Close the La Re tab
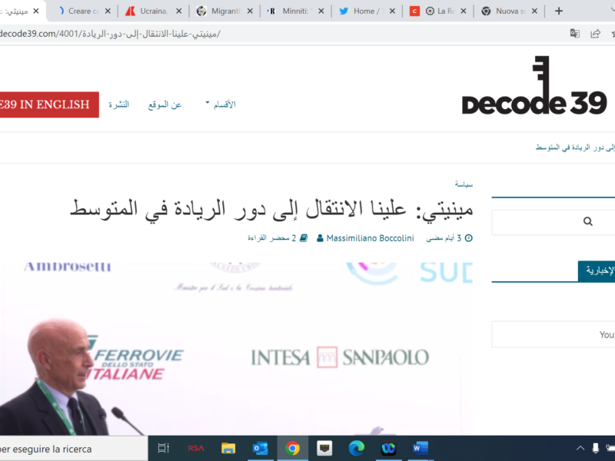This screenshot has width=615, height=461. pos(464,11)
